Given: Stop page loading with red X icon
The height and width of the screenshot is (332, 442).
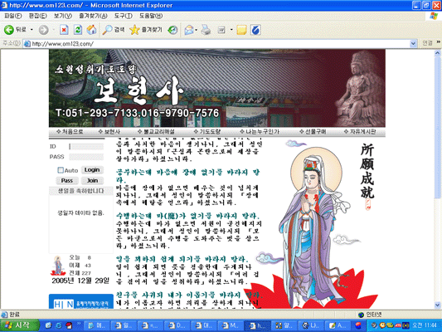Looking at the screenshot, I should (x=64, y=30).
